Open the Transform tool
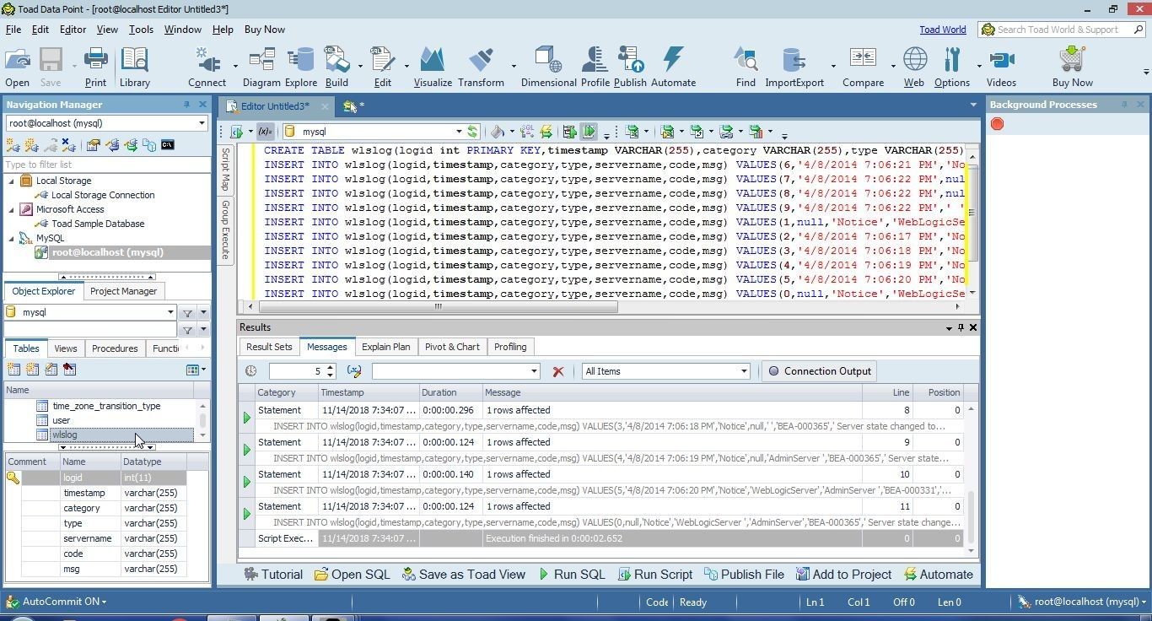The height and width of the screenshot is (621, 1152). pyautogui.click(x=481, y=67)
